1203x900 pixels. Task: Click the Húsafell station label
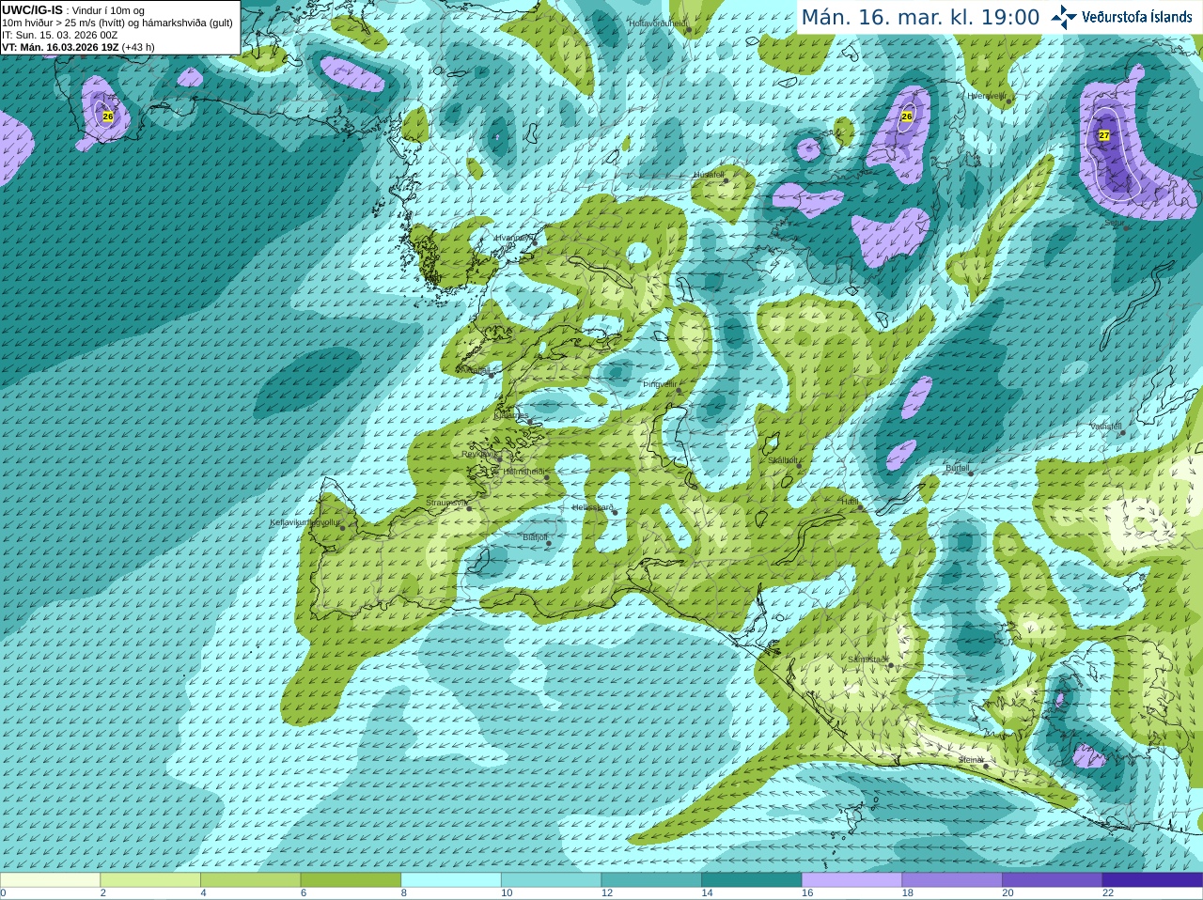[709, 175]
